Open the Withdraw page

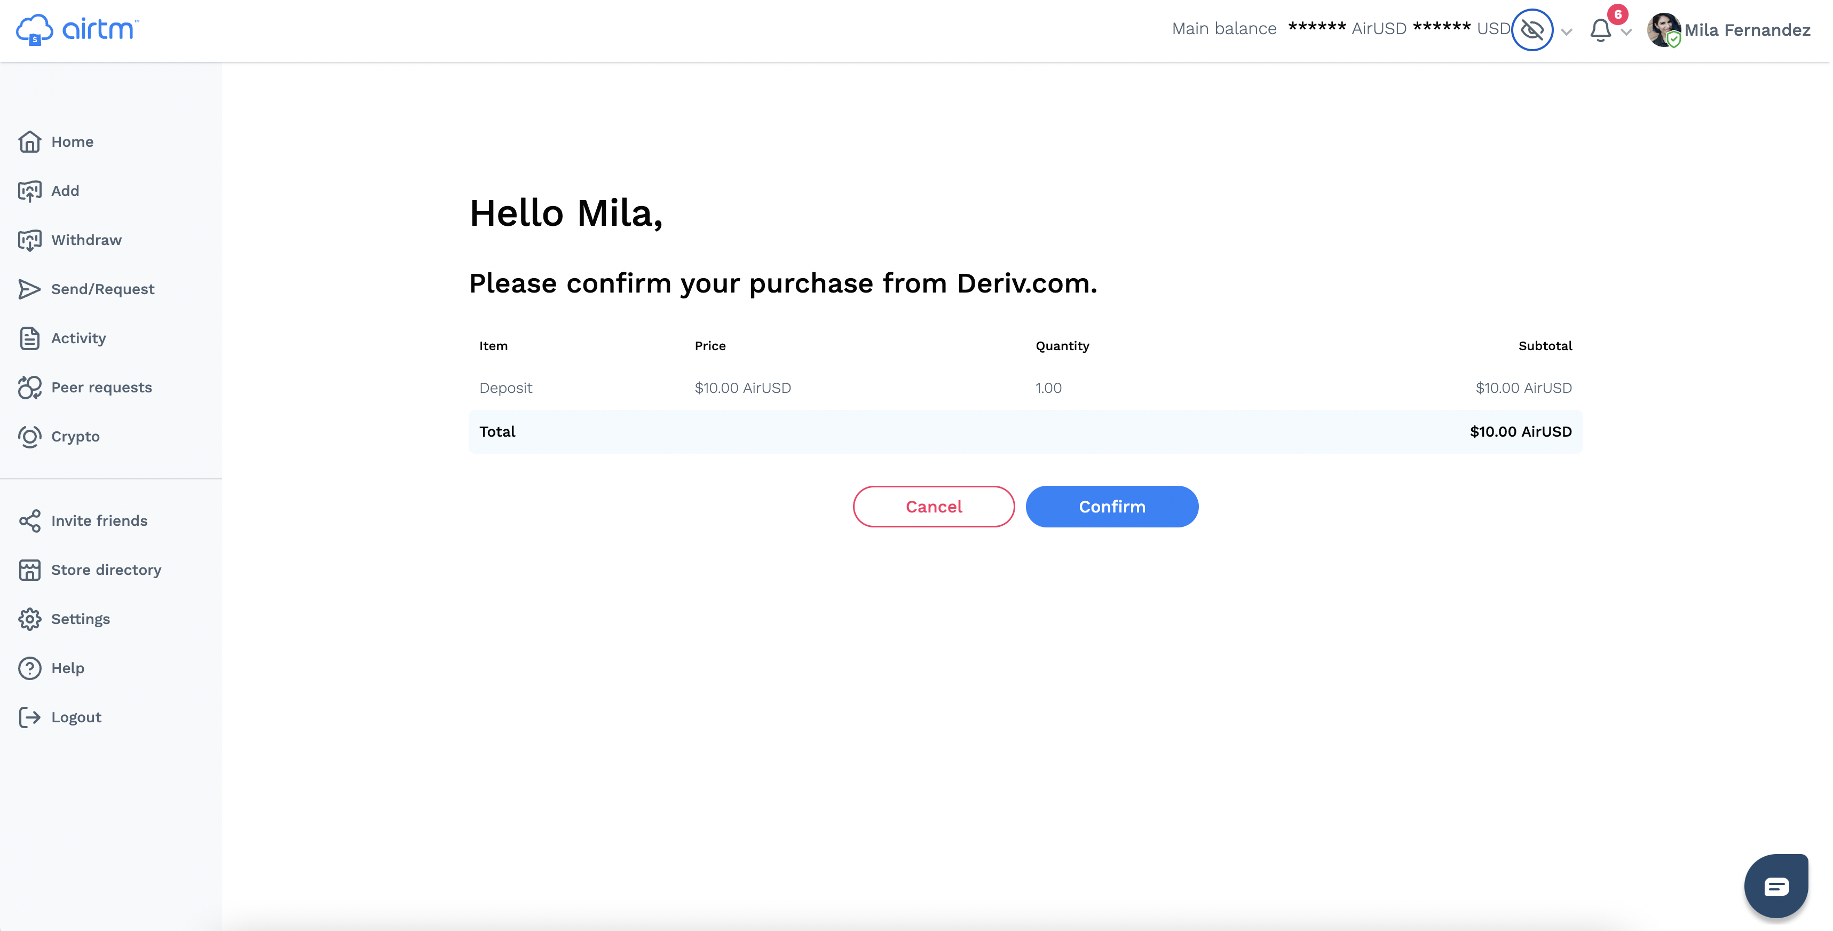(x=86, y=240)
